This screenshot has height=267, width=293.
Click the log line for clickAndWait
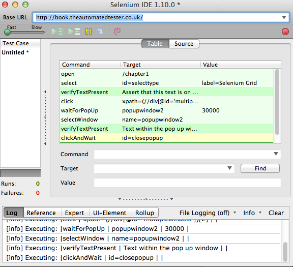tap(143, 258)
